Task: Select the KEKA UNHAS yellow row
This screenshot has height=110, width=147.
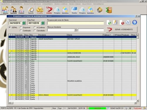Action: (72, 95)
